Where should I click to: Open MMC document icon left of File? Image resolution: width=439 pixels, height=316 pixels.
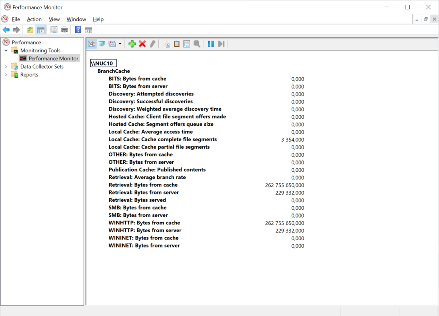(5, 19)
